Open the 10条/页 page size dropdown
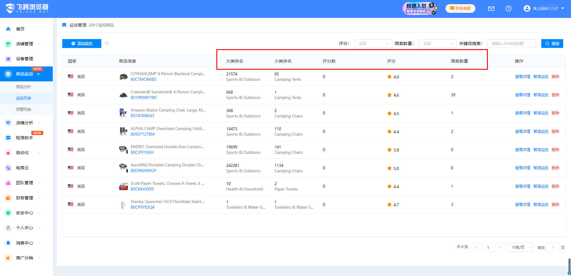 pyautogui.click(x=520, y=247)
